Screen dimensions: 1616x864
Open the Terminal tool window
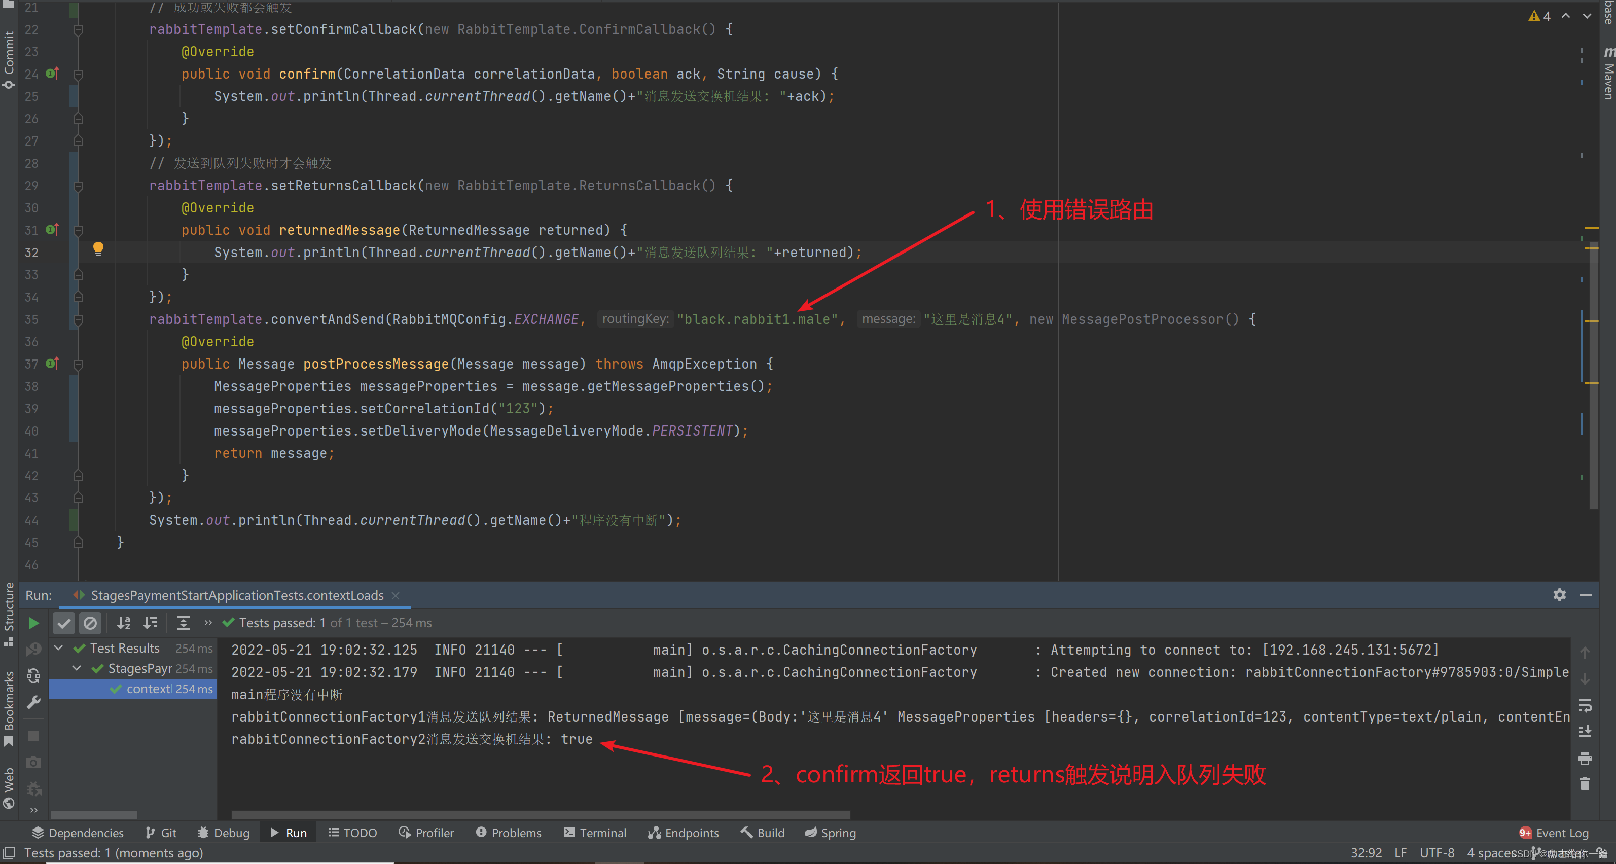pos(595,833)
